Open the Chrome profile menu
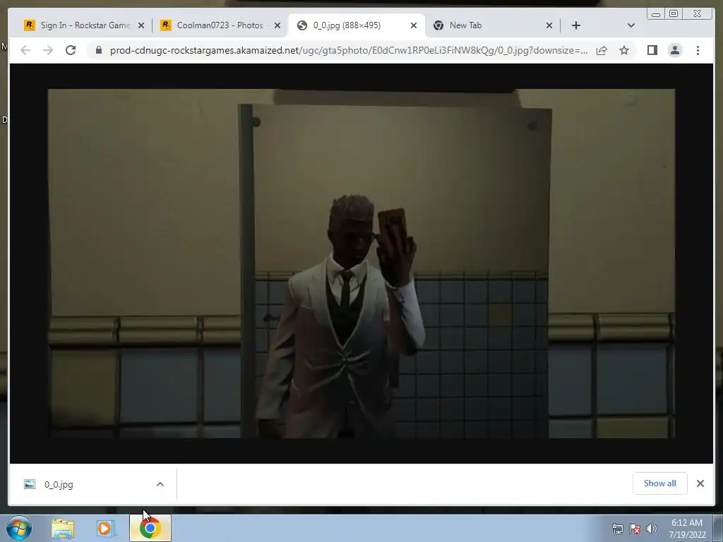Screen dimensions: 723x542 pos(675,50)
